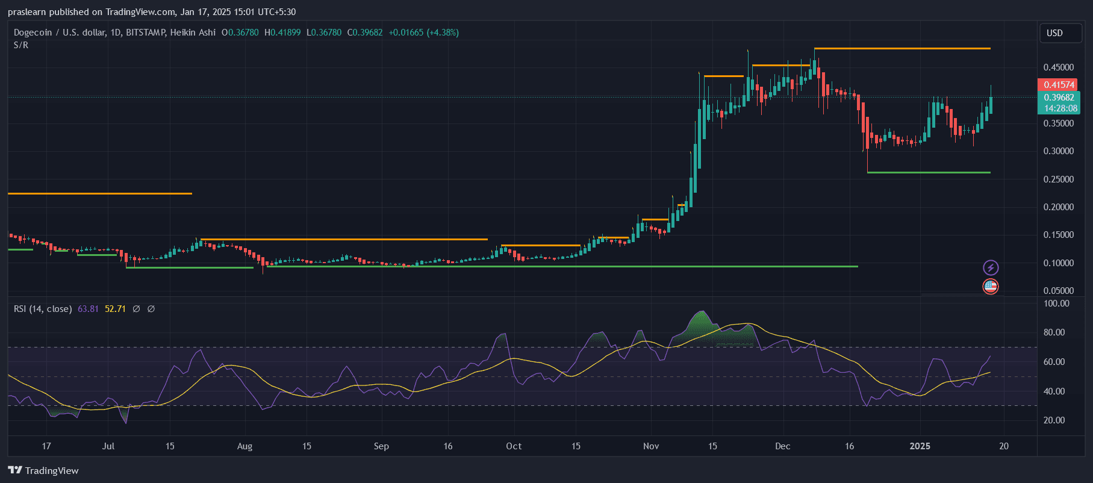Click the purple RSI value 63.81
1093x483 pixels.
(88, 309)
